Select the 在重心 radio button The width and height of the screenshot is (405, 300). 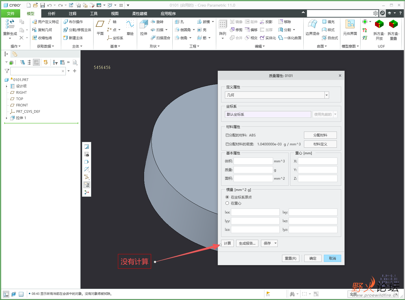pyautogui.click(x=227, y=203)
